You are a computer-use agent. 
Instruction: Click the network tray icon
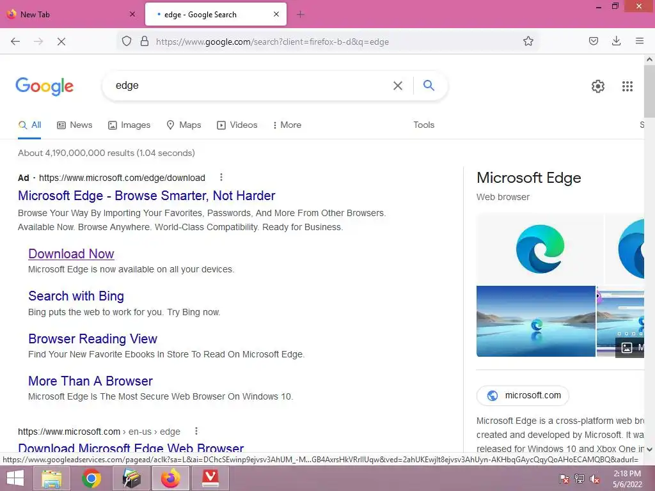point(580,479)
